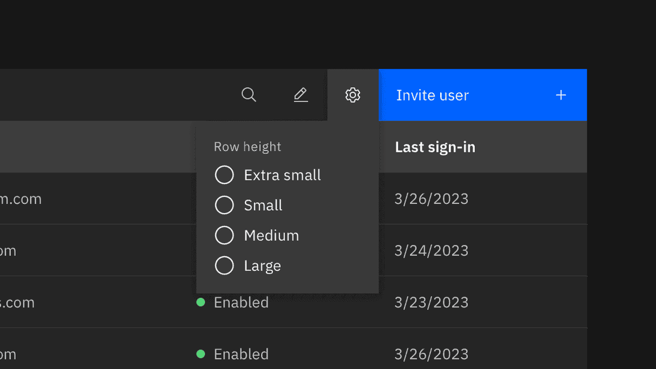Image resolution: width=656 pixels, height=369 pixels.
Task: Click the Row height heading in the dropdown
Action: (x=247, y=146)
